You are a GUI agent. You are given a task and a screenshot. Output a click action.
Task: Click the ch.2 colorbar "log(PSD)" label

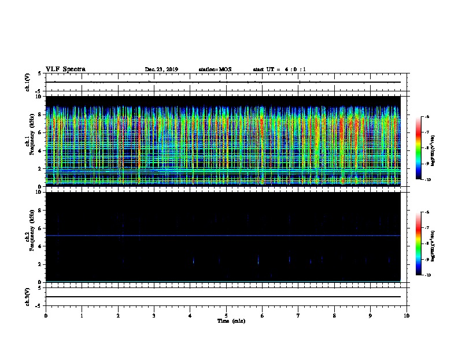pos(433,246)
